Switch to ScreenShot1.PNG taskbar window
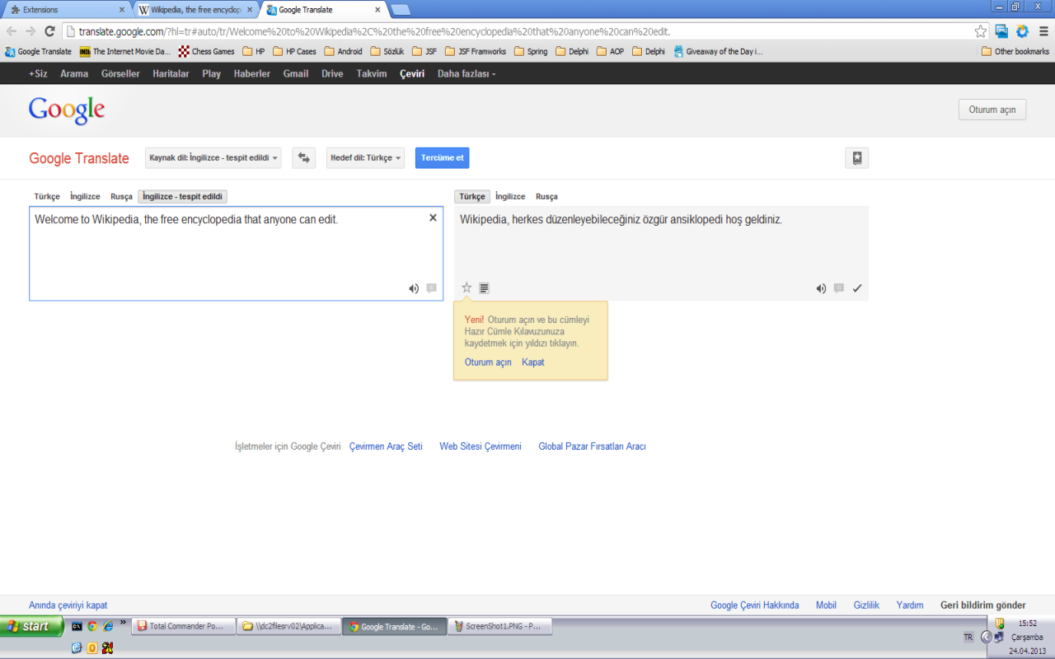The height and width of the screenshot is (659, 1055). coord(499,626)
